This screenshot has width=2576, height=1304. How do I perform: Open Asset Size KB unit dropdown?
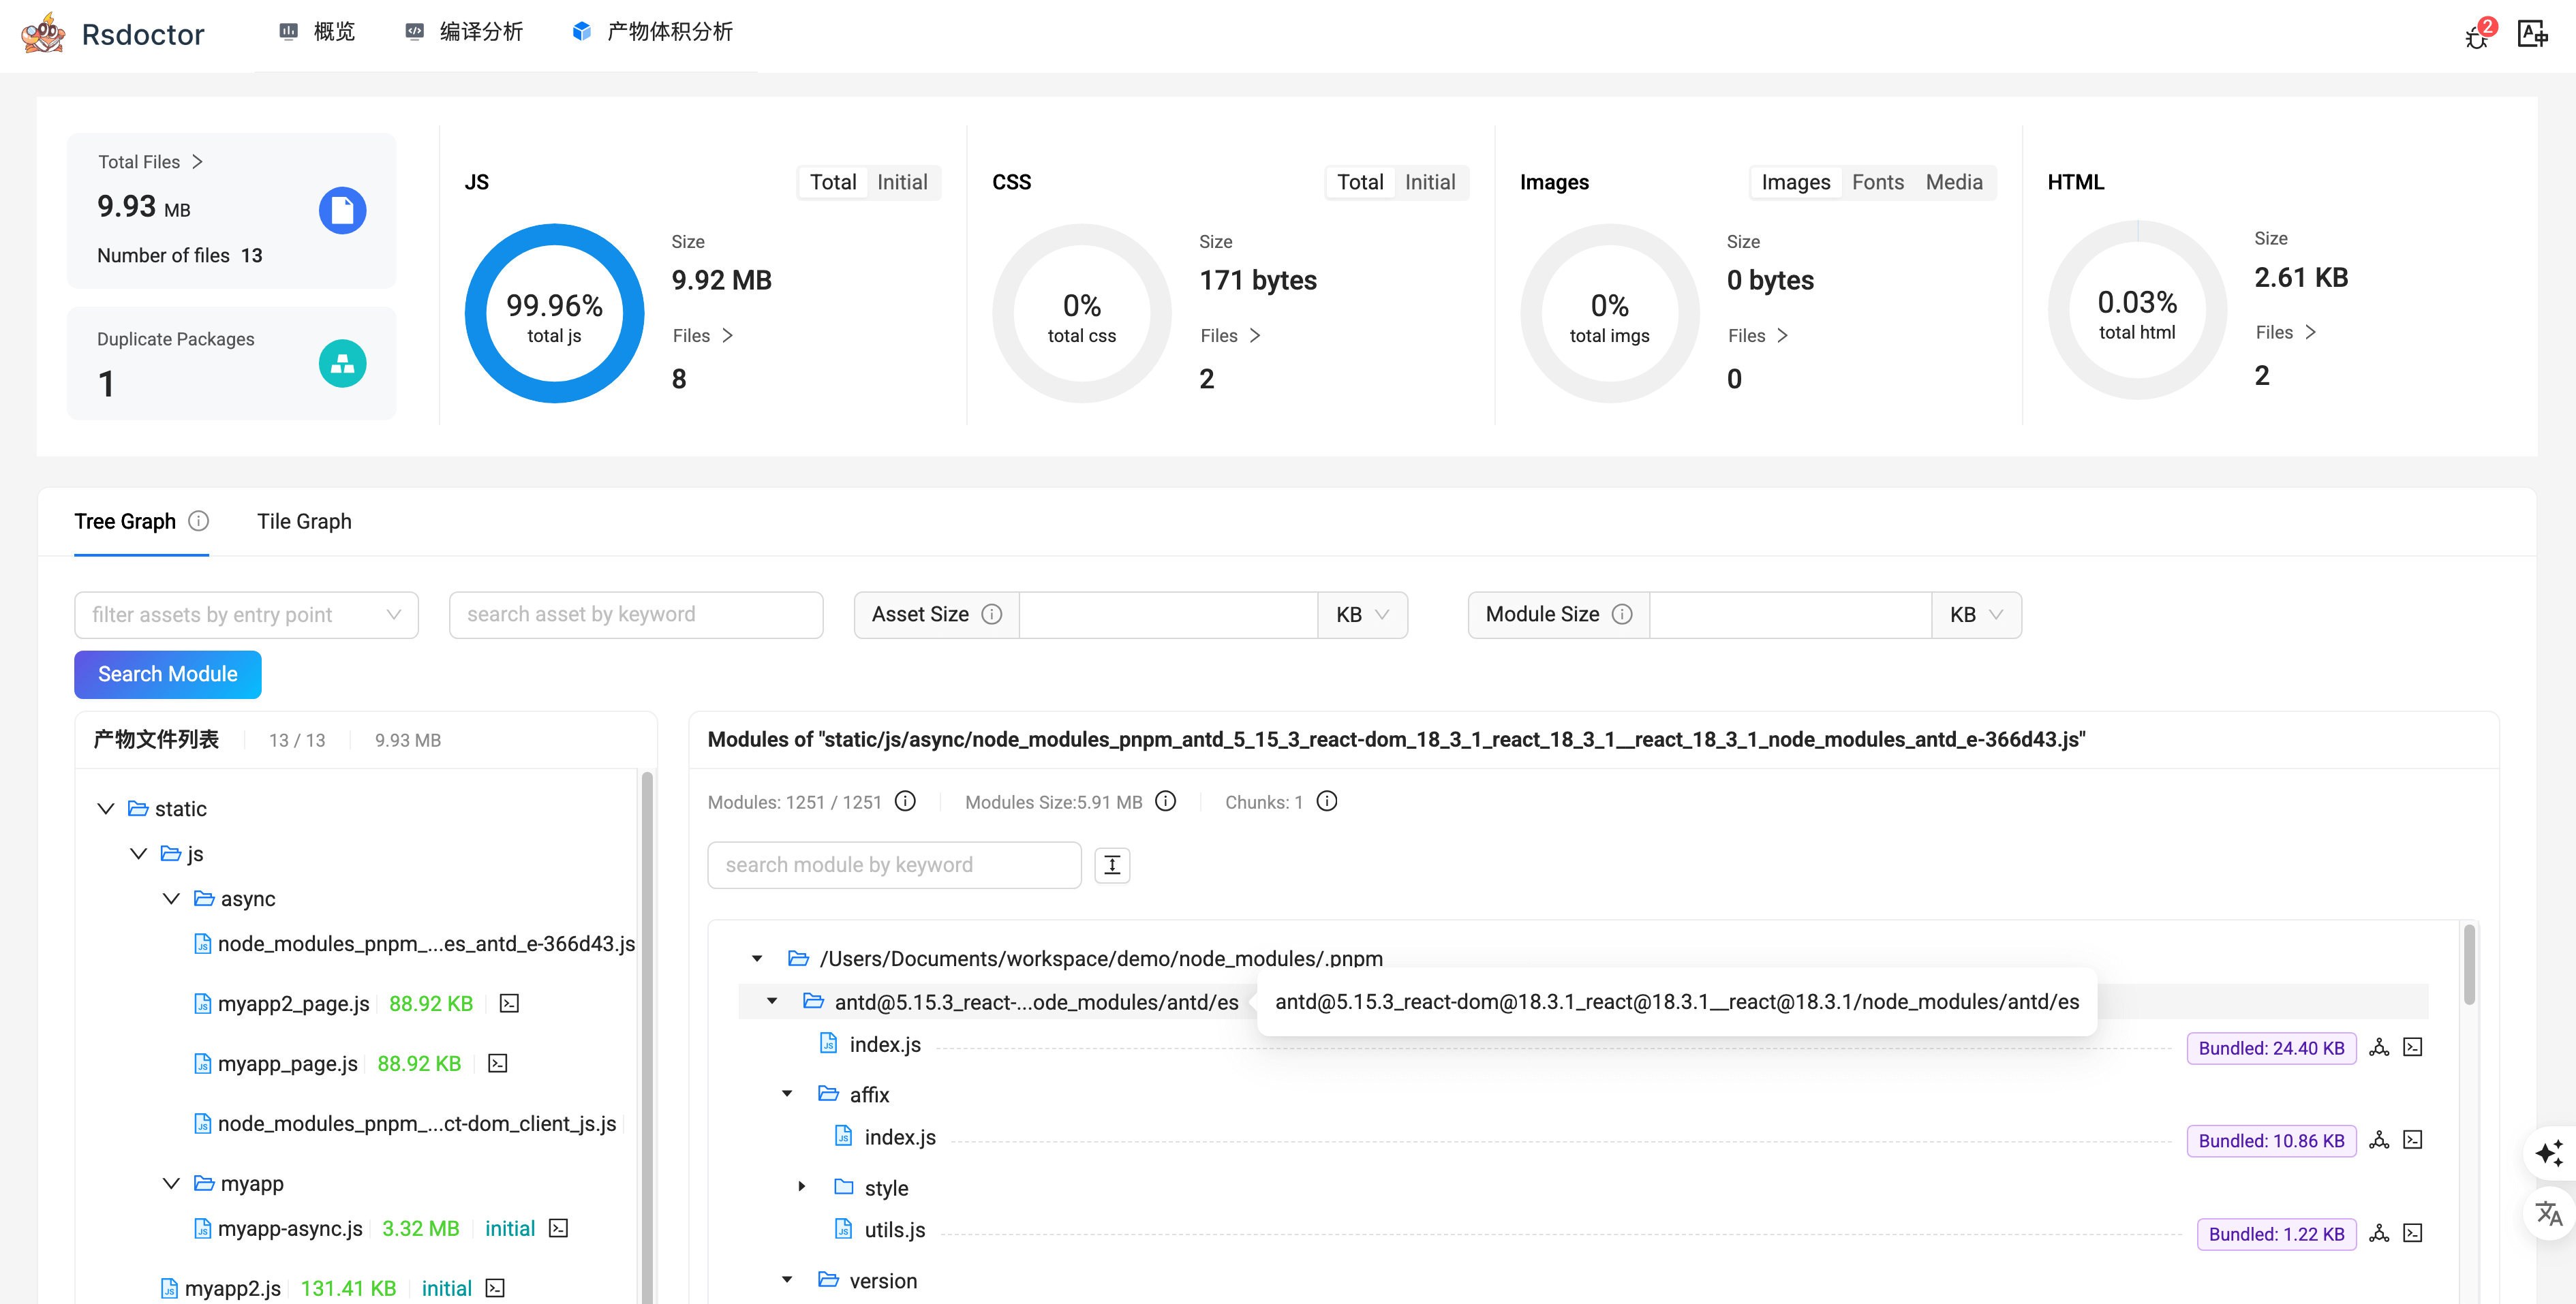[1362, 614]
